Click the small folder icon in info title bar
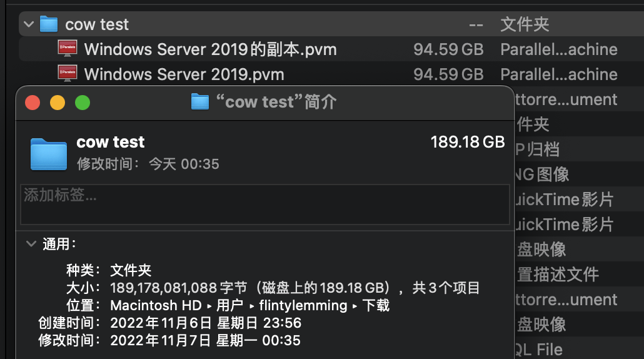Image resolution: width=644 pixels, height=359 pixels. coord(199,102)
